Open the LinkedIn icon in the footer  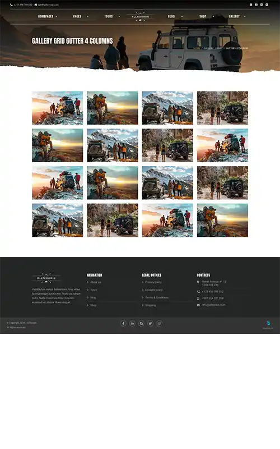pos(132,323)
